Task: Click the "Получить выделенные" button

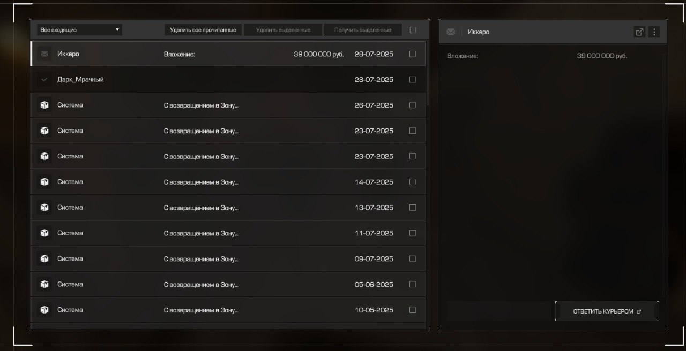Action: 363,30
